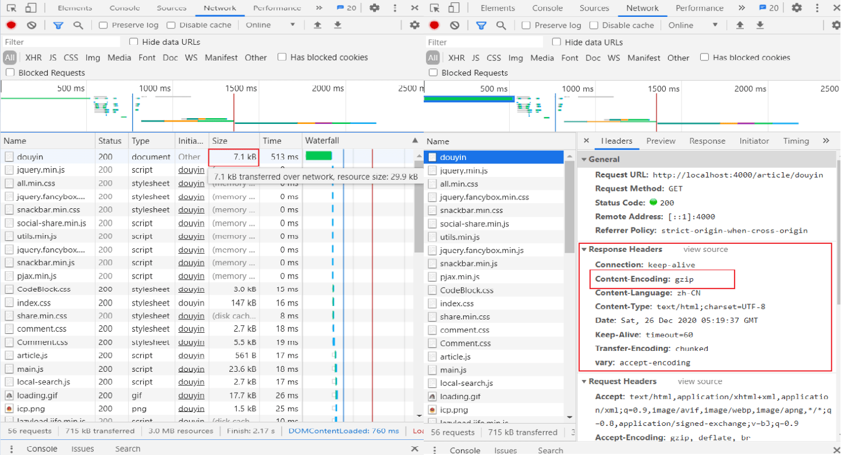Screen dimensions: 841x455
Task: Toggle filter funnel icon in left panel
Action: (x=58, y=25)
